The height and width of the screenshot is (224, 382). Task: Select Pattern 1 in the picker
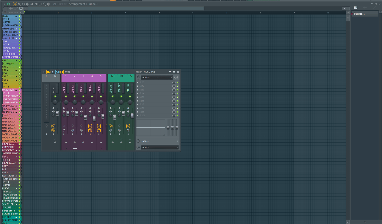365,14
